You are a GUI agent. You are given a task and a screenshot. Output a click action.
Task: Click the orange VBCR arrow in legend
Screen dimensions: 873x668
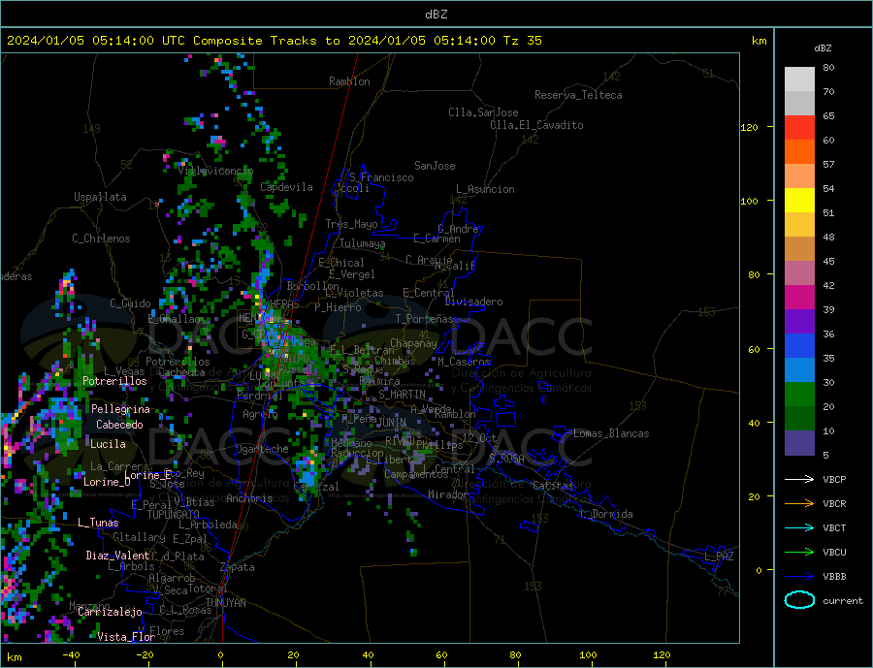[x=799, y=504]
